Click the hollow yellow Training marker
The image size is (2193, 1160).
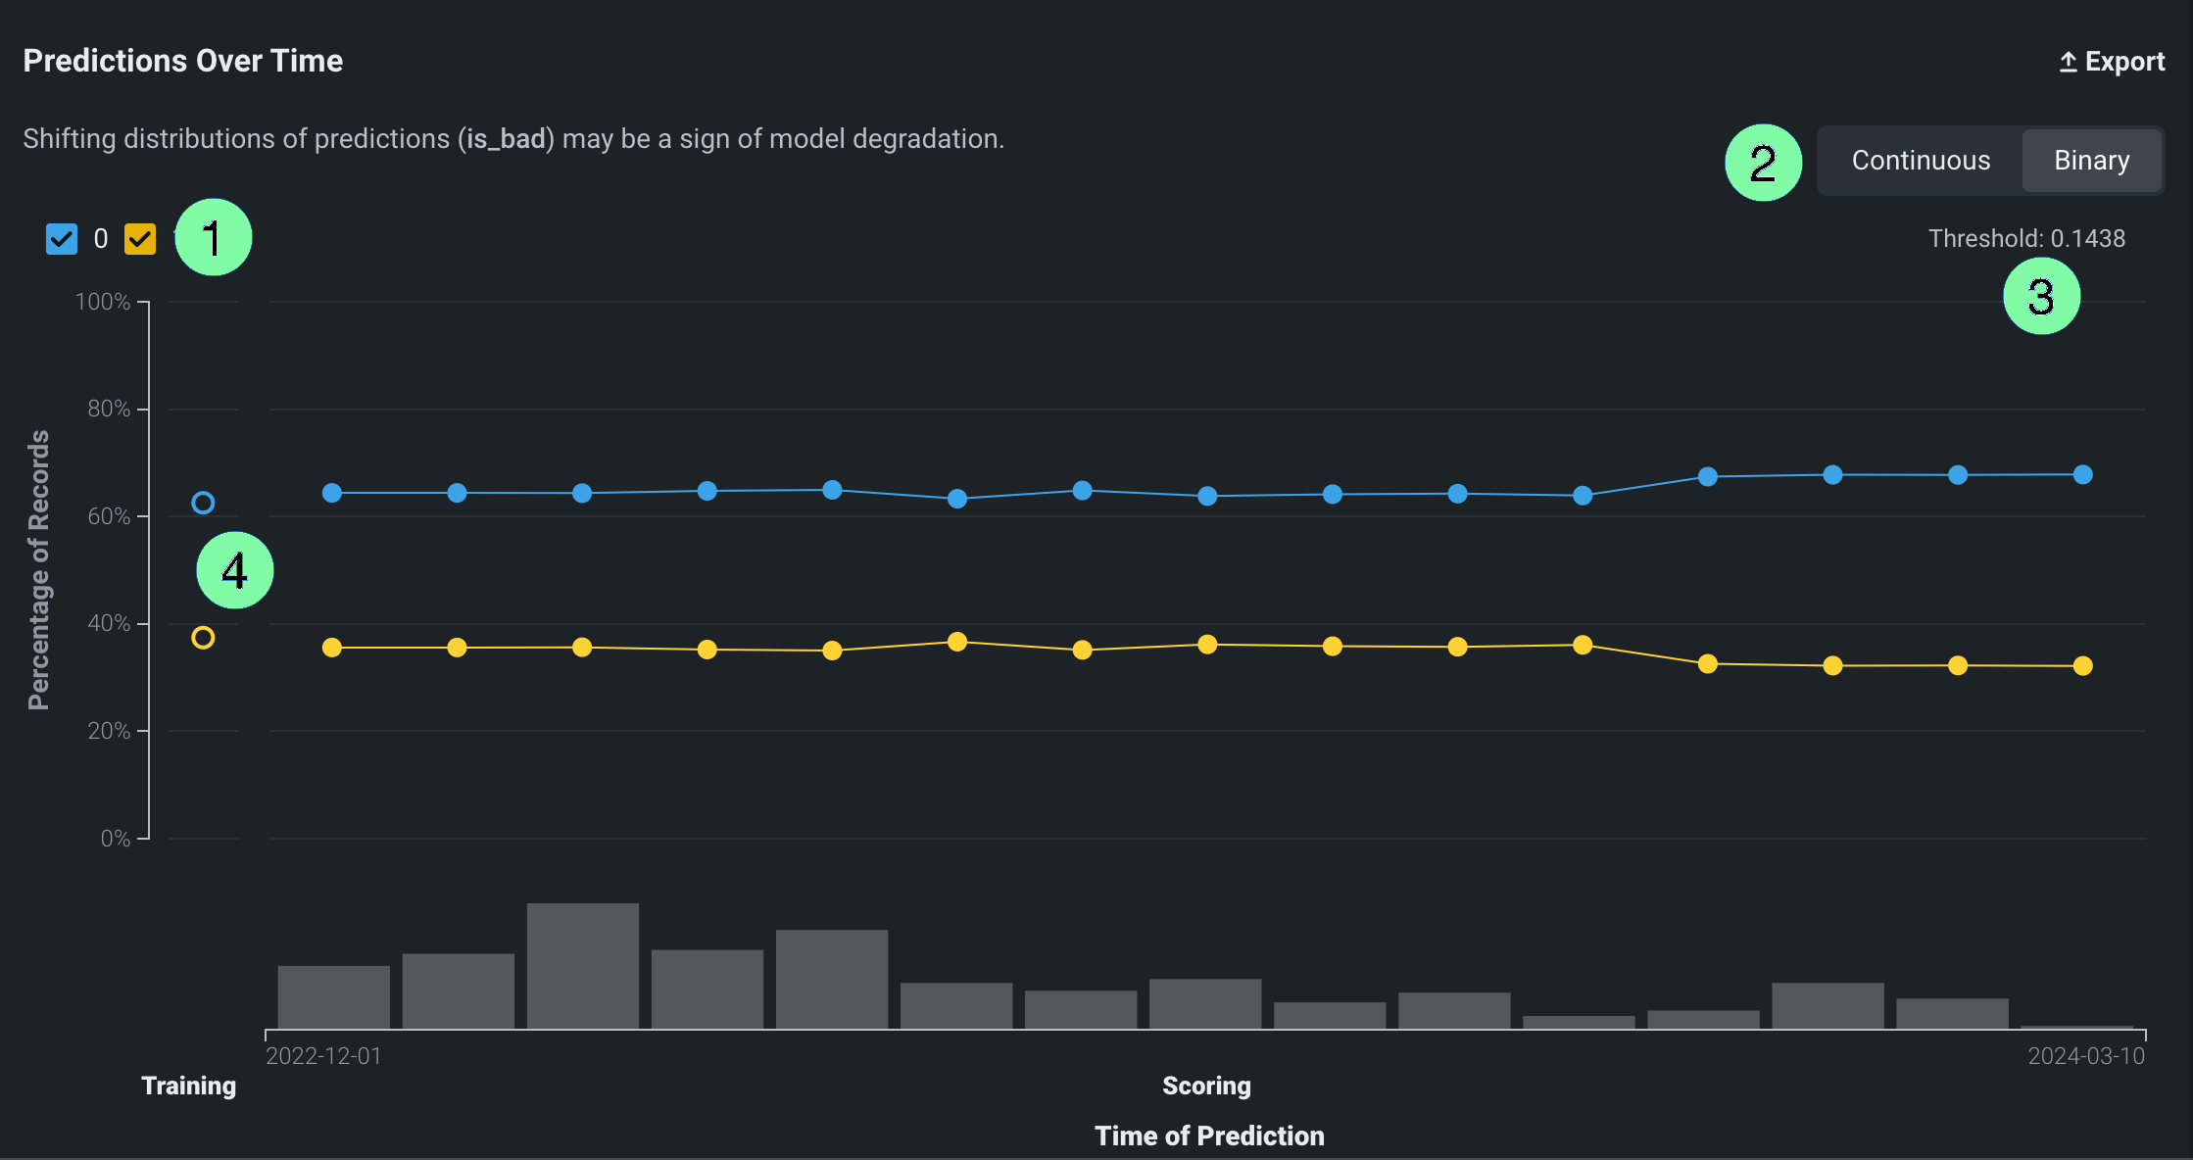(203, 638)
